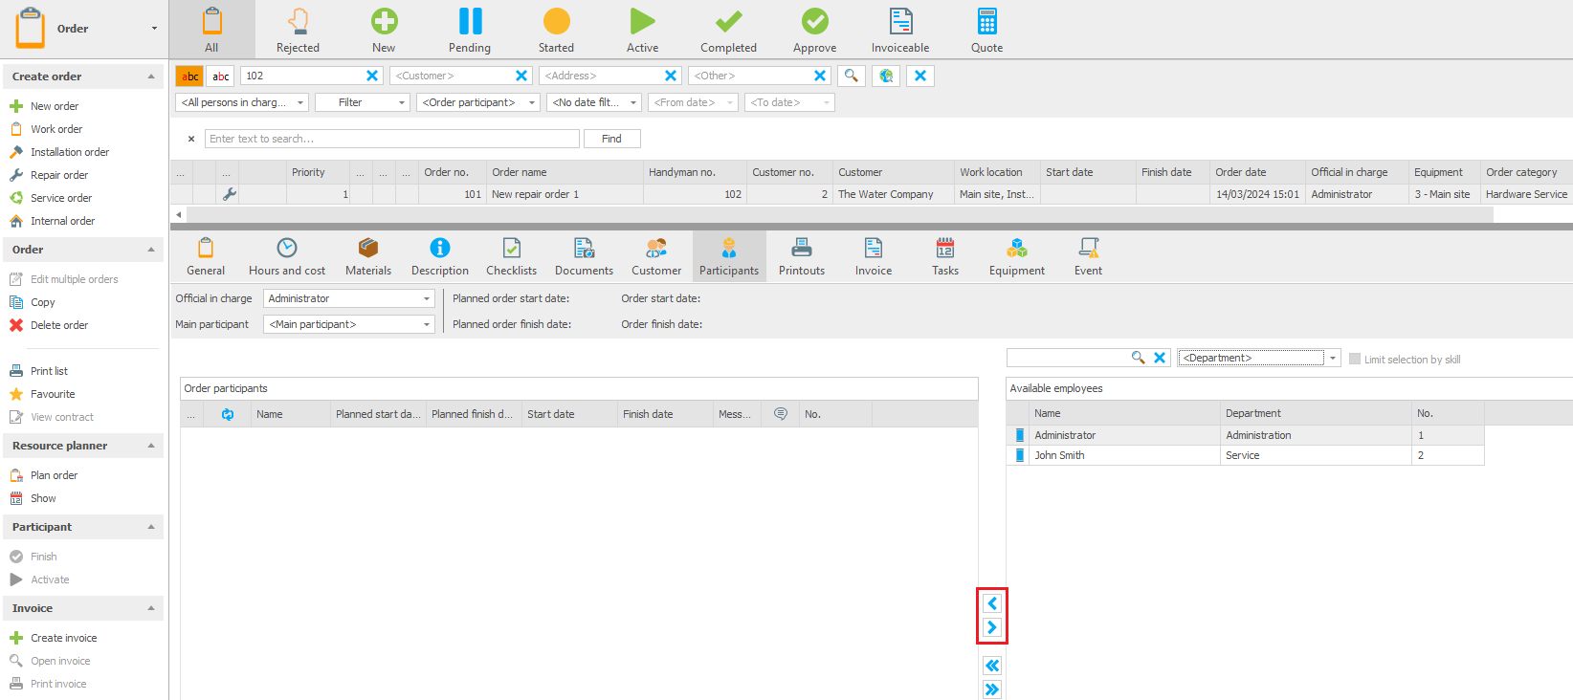This screenshot has width=1573, height=700.
Task: Open Order participant dropdown
Action: [x=478, y=102]
